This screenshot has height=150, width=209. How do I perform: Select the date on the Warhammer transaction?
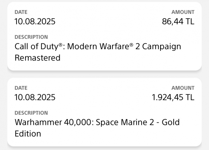[35, 98]
